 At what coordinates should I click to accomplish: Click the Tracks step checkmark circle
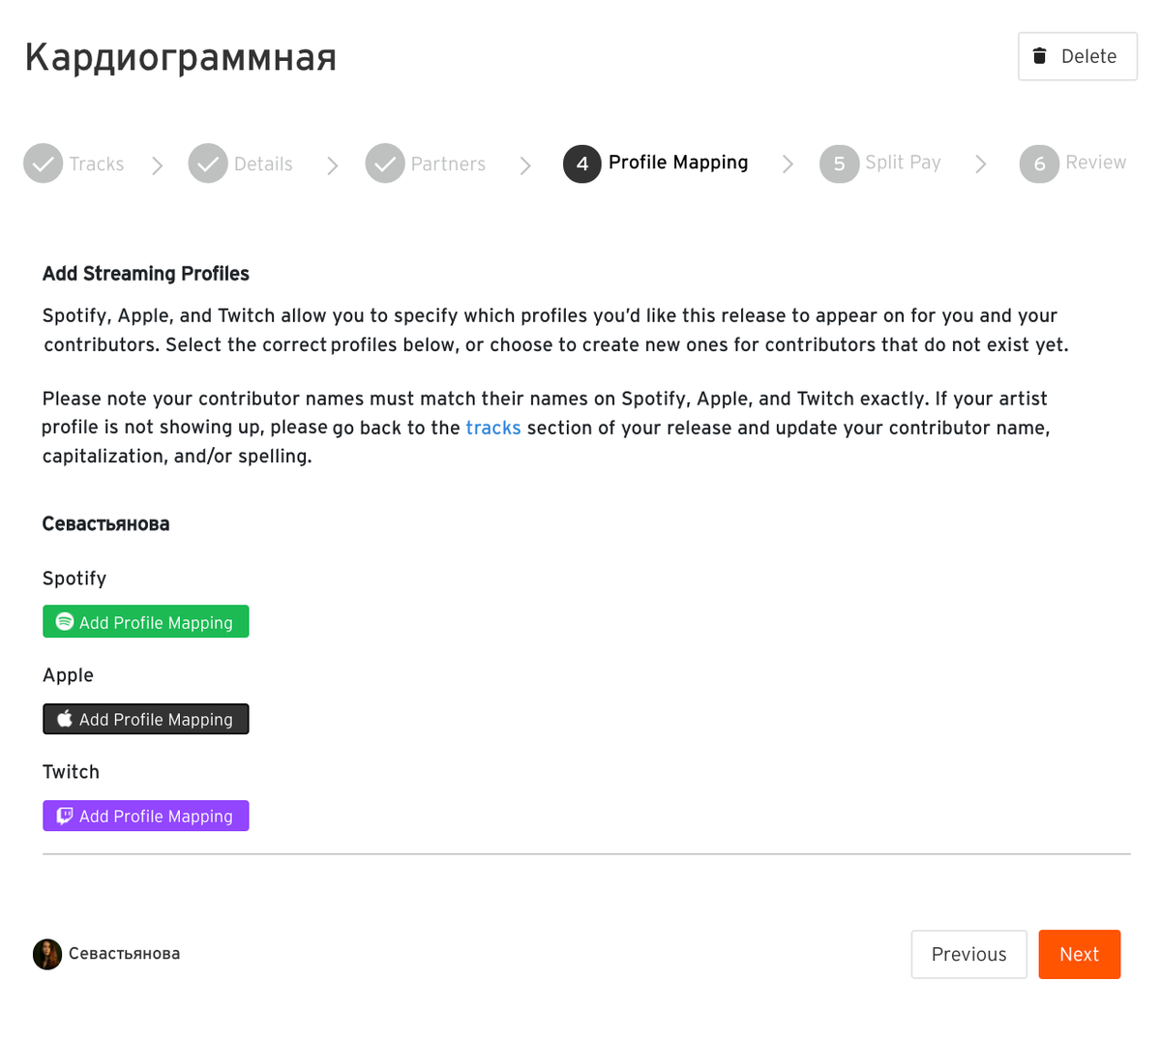click(x=43, y=163)
